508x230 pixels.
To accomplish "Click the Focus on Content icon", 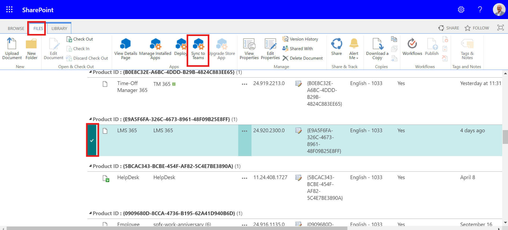I will [x=501, y=28].
